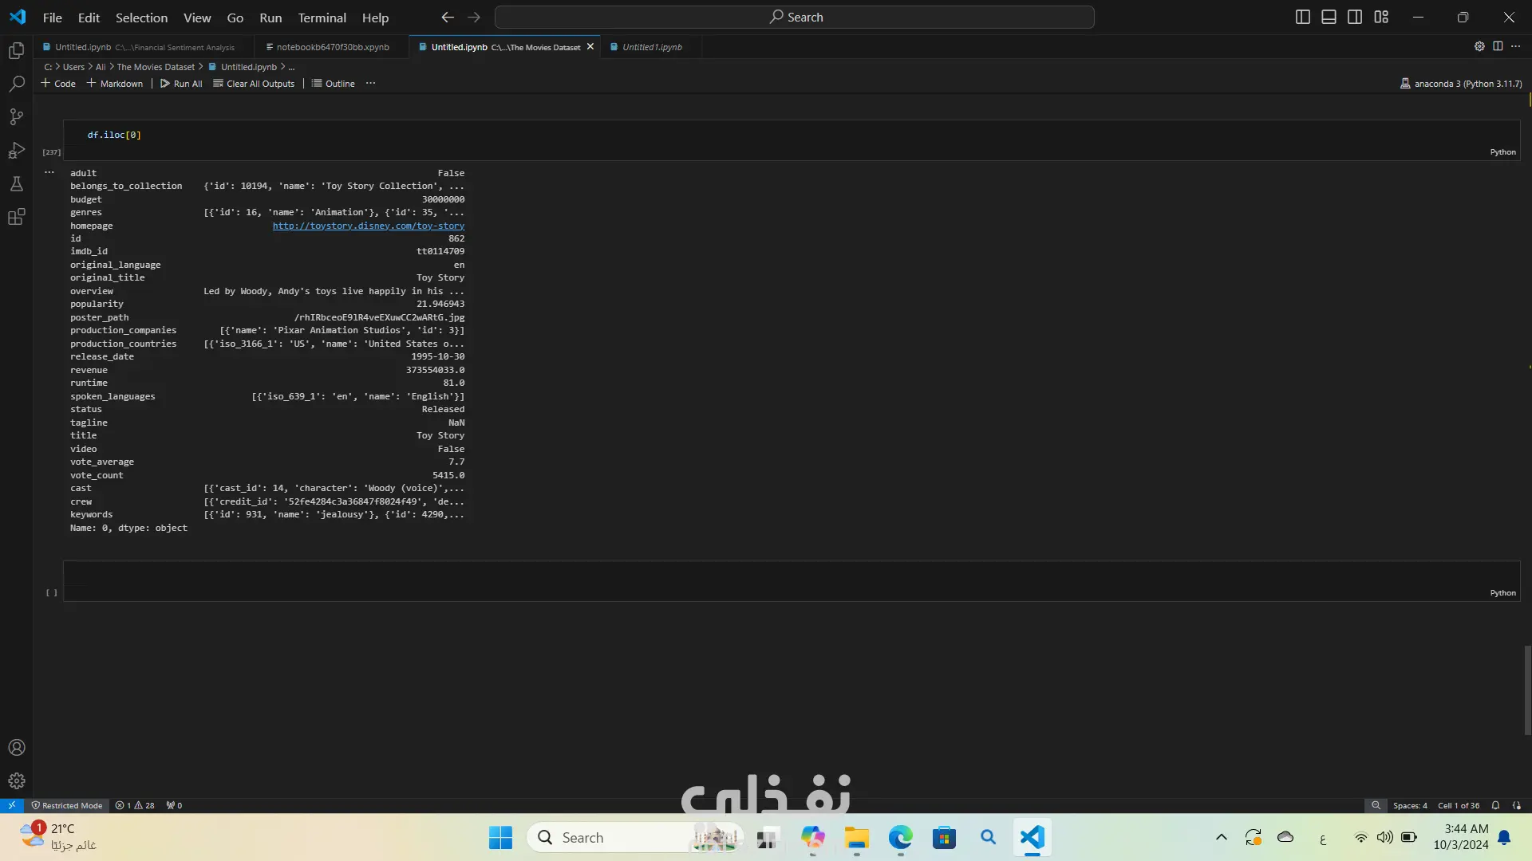
Task: Click the editor vertical scrollbar thumb
Action: tap(1527, 690)
